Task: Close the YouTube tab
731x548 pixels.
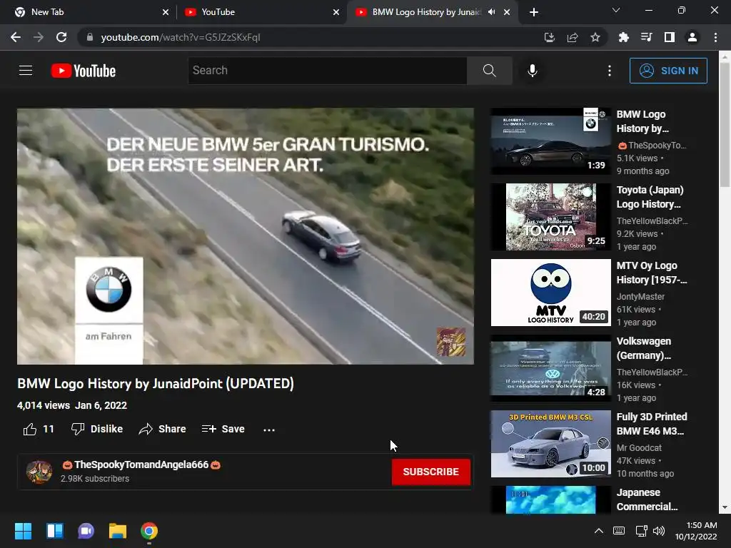Action: click(x=336, y=12)
